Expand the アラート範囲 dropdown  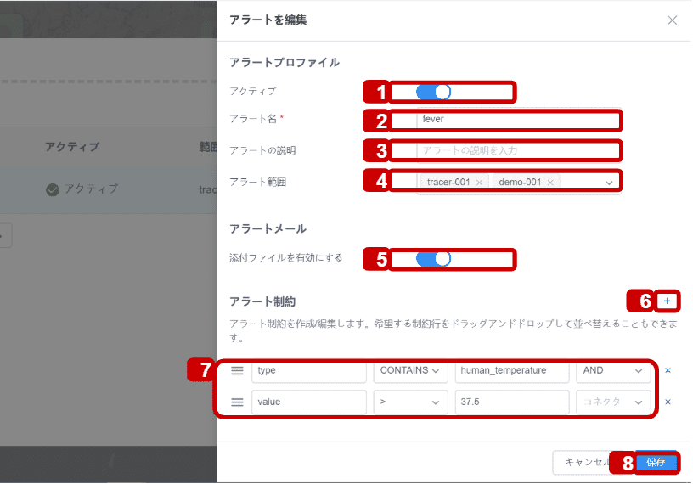(x=609, y=183)
